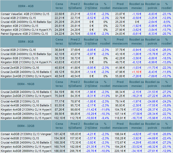Select the DDR4 - 16GB section header

click(x=26, y=84)
